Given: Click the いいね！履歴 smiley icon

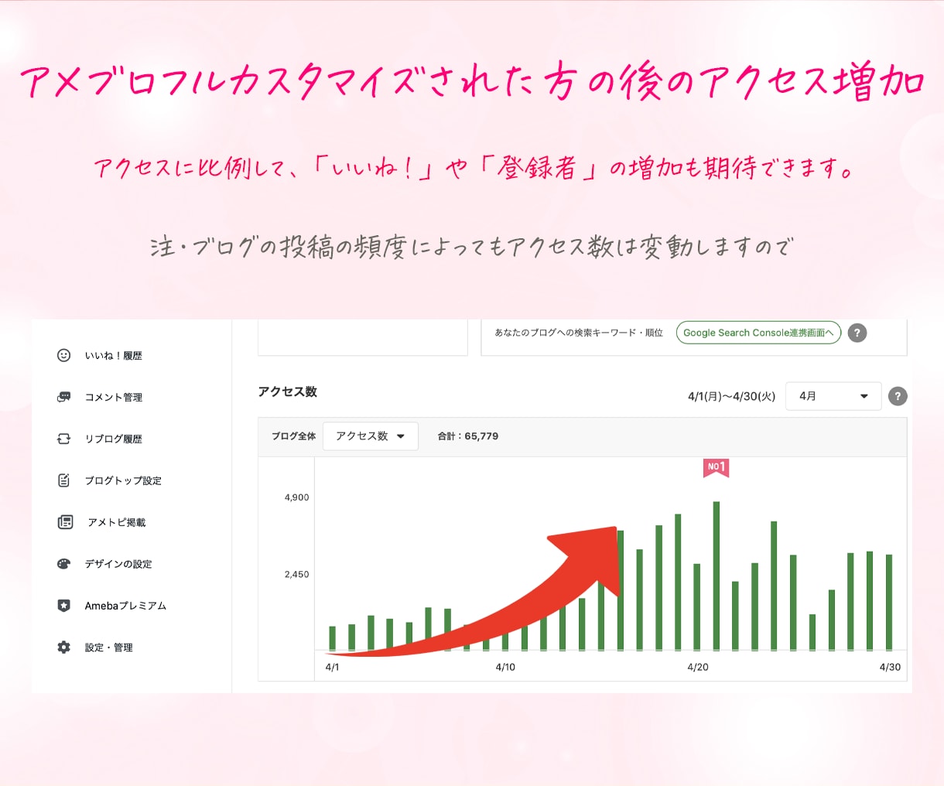Looking at the screenshot, I should click(64, 355).
